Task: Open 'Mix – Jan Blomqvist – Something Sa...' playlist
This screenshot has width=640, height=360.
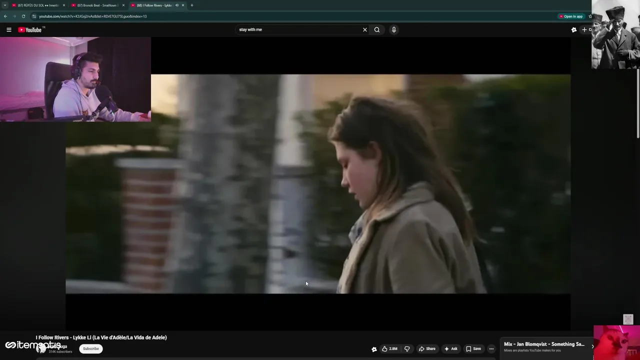Action: [x=544, y=344]
